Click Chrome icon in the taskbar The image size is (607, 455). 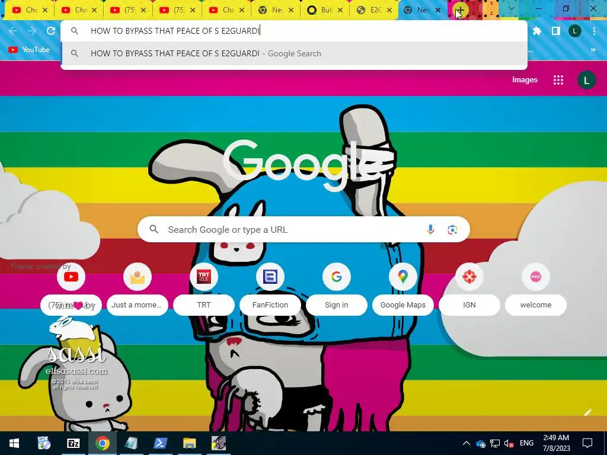[103, 443]
